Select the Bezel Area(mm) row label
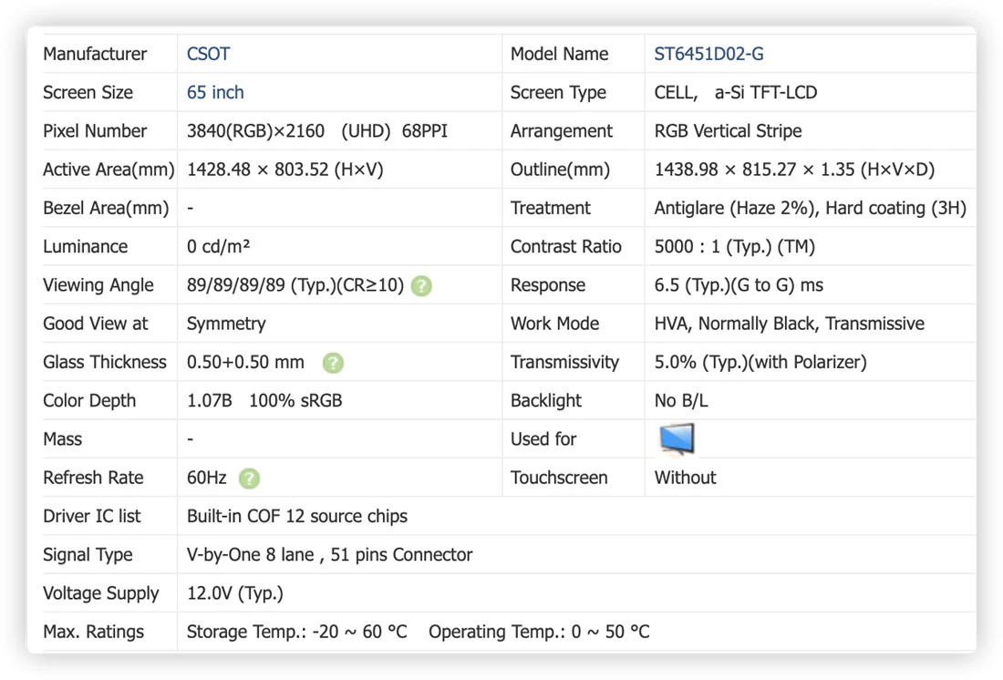Viewport: 1003px width, 680px height. pos(106,208)
